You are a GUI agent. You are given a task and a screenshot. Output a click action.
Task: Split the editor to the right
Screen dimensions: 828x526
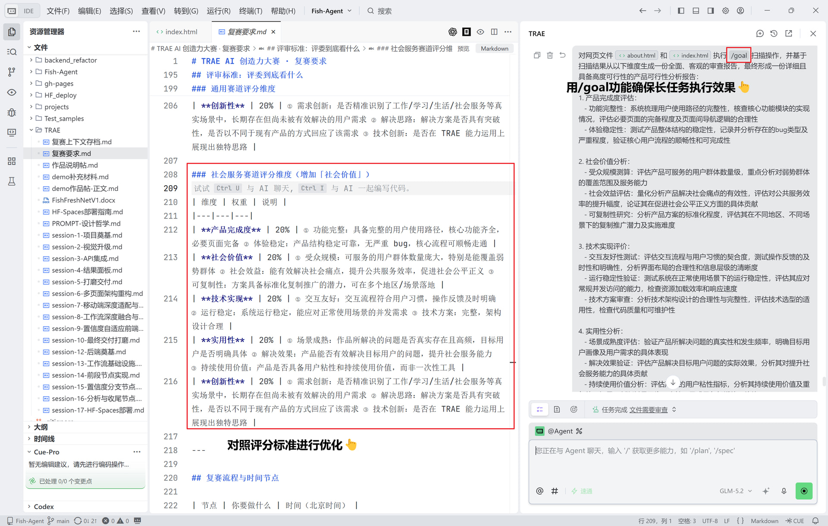494,31
